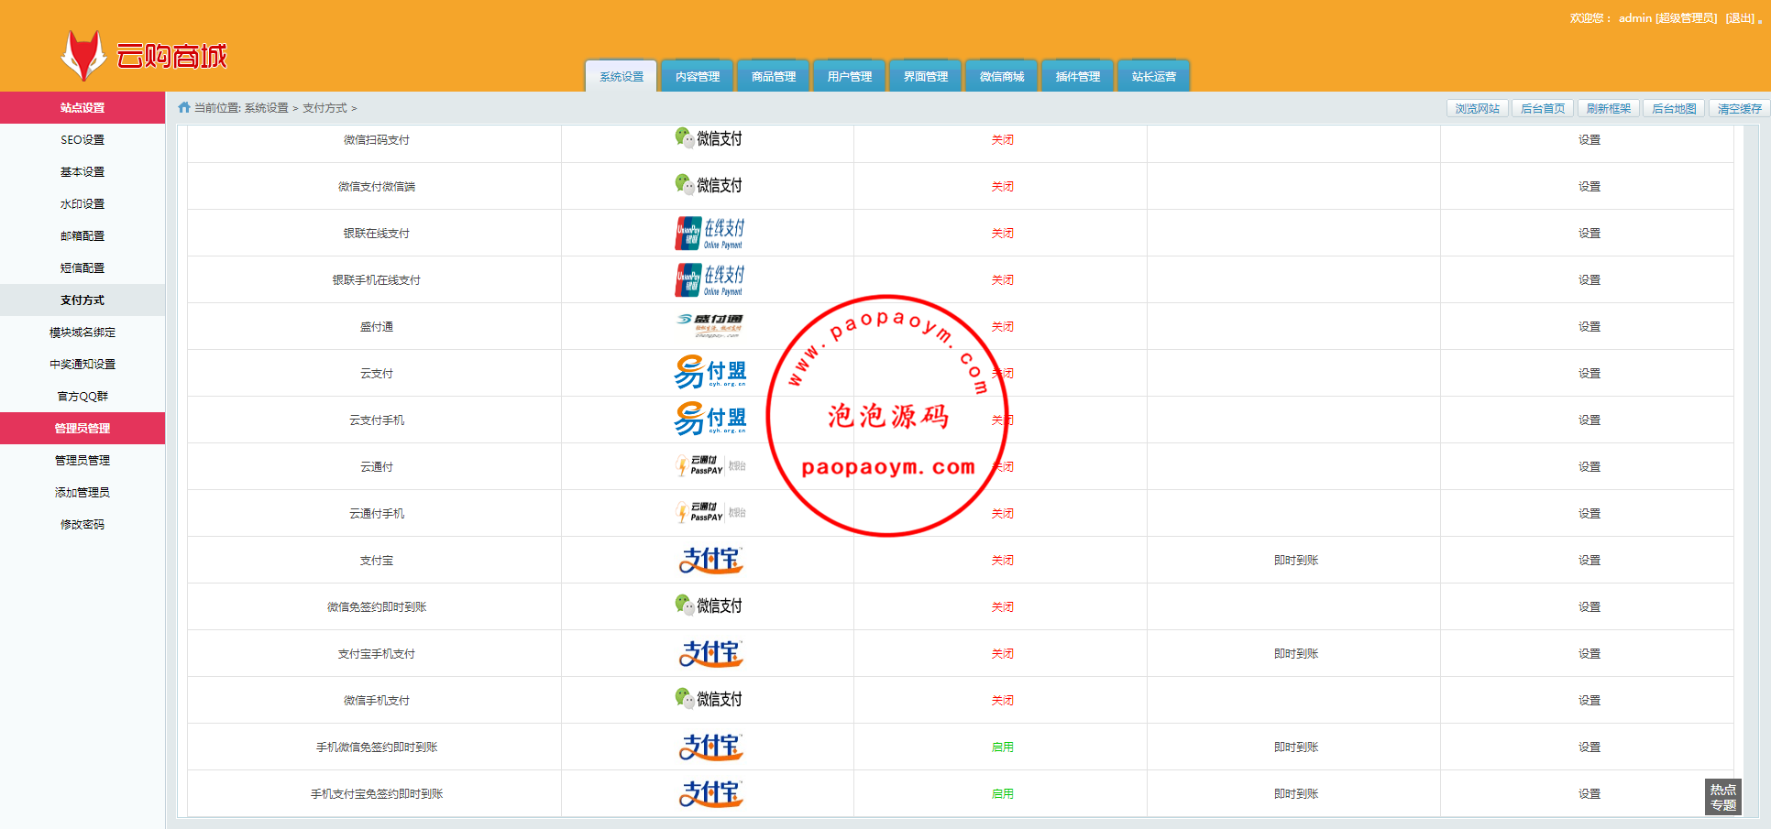Screen dimensions: 1771x829
Task: Click Alipay logo in 支付宝 row
Action: [x=710, y=560]
